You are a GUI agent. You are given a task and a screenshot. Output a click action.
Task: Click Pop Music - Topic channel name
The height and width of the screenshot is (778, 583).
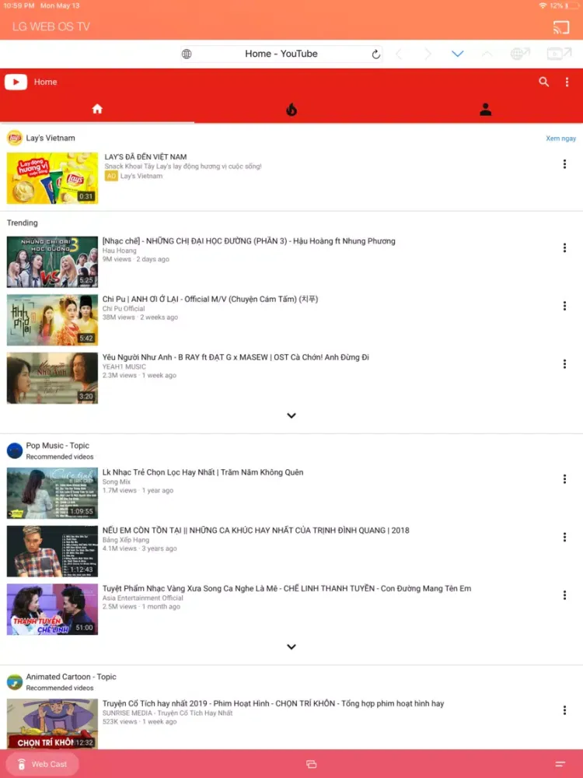pos(58,446)
